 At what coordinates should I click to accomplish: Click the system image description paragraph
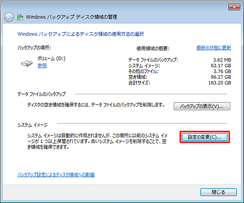[97, 142]
